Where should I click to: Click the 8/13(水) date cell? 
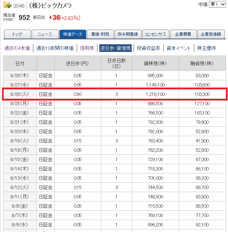click(20, 178)
